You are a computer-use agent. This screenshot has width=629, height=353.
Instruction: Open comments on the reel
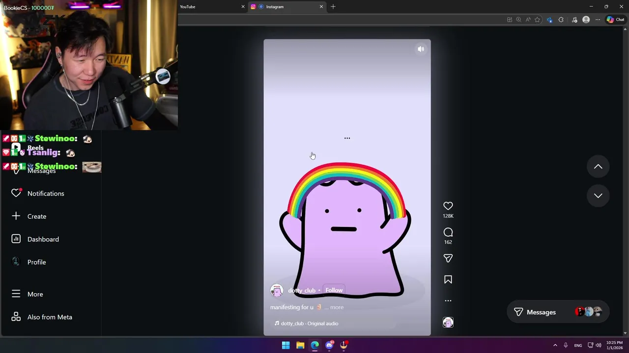(448, 232)
